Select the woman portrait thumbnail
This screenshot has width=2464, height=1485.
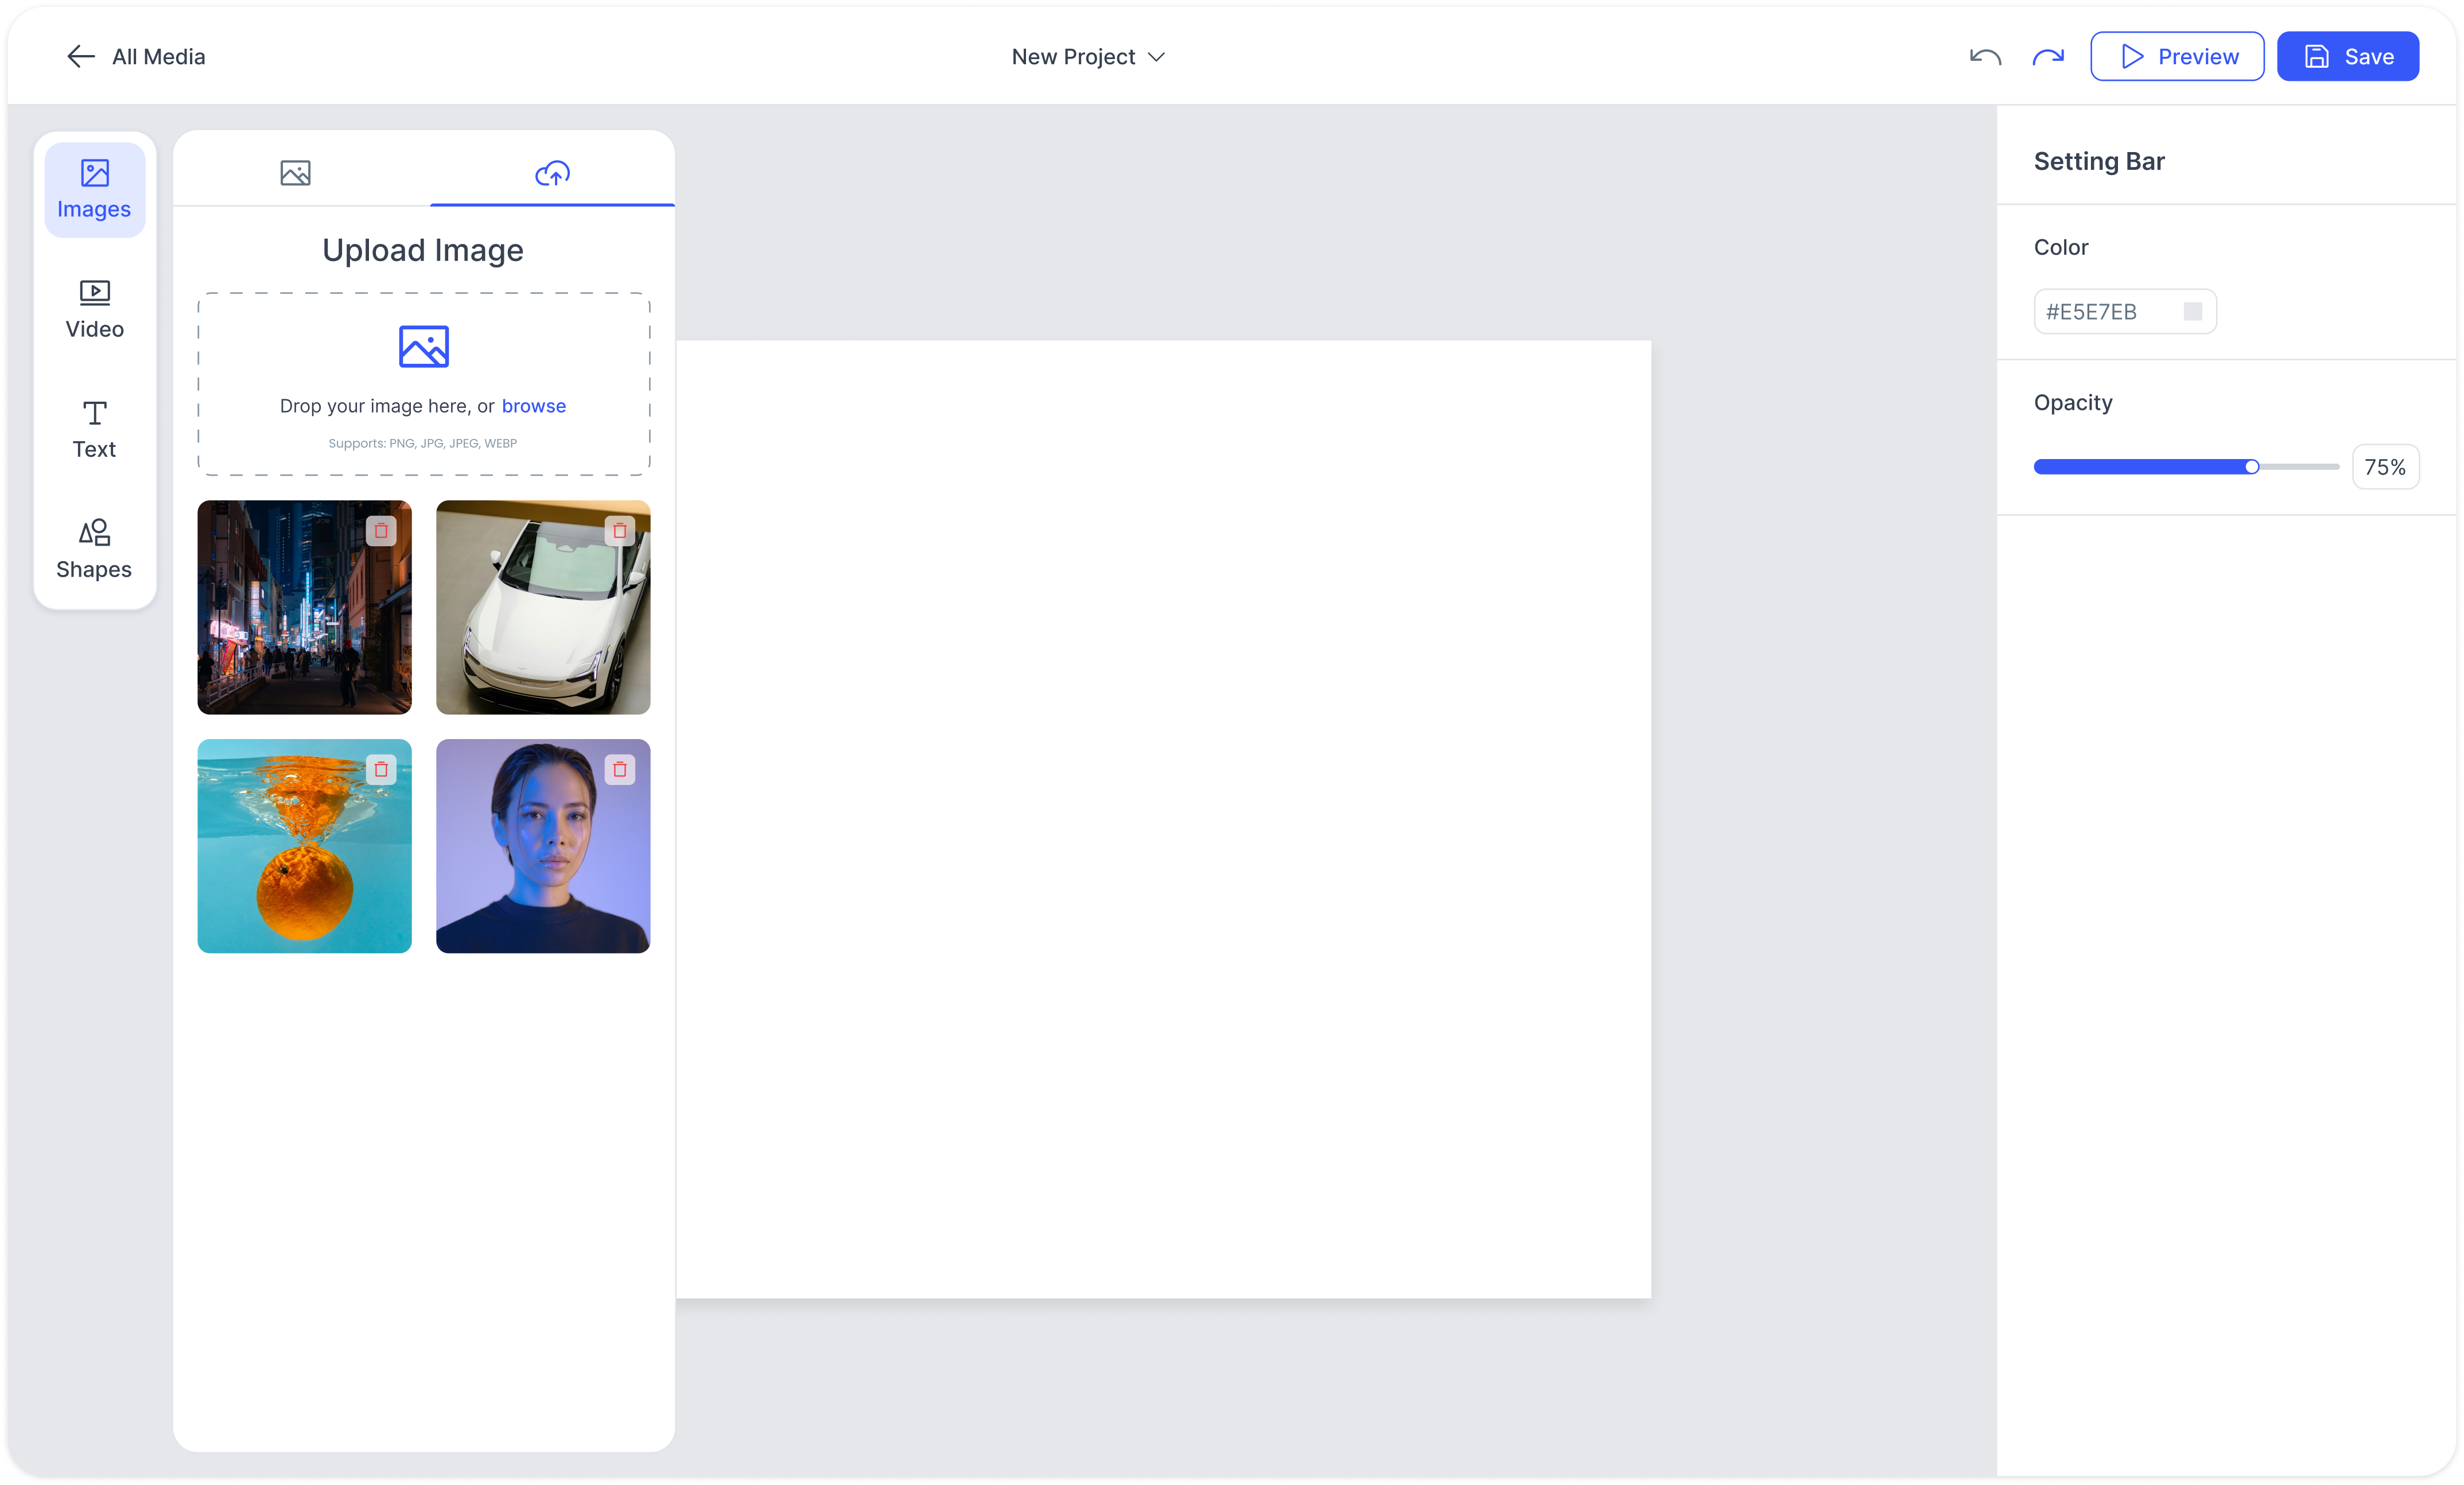tap(543, 846)
